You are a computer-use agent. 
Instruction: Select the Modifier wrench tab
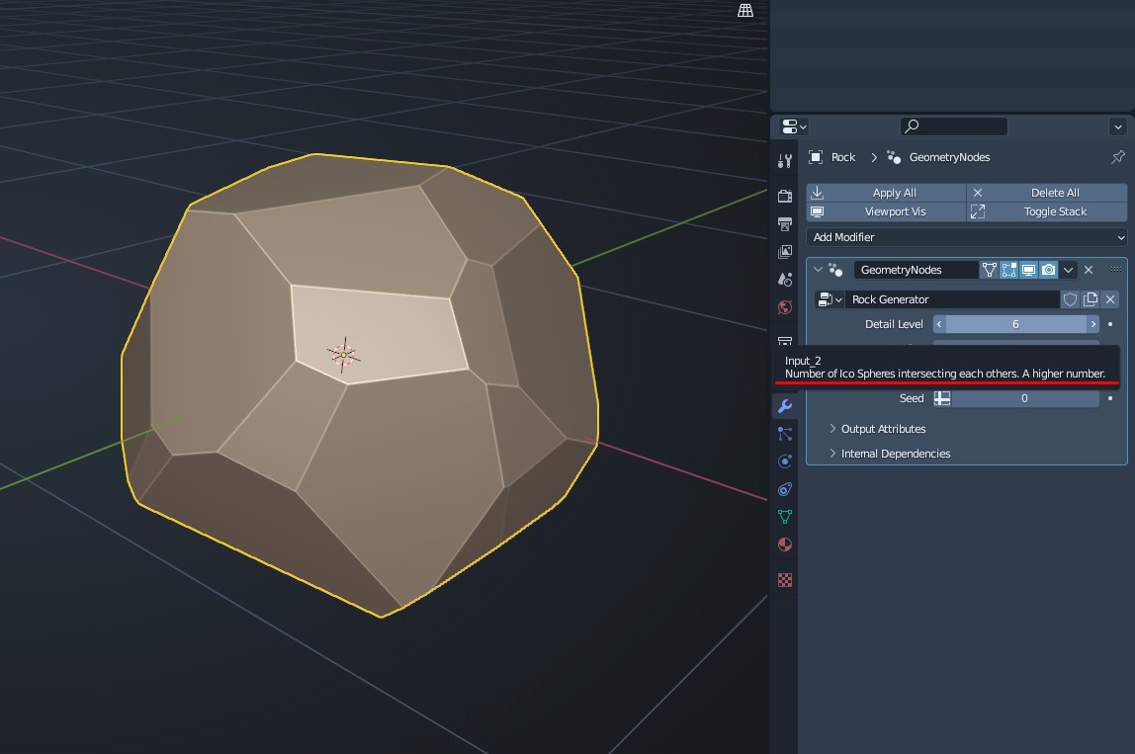tap(785, 406)
